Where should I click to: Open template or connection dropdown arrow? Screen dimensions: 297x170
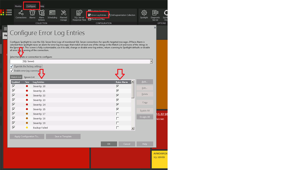tap(151, 61)
